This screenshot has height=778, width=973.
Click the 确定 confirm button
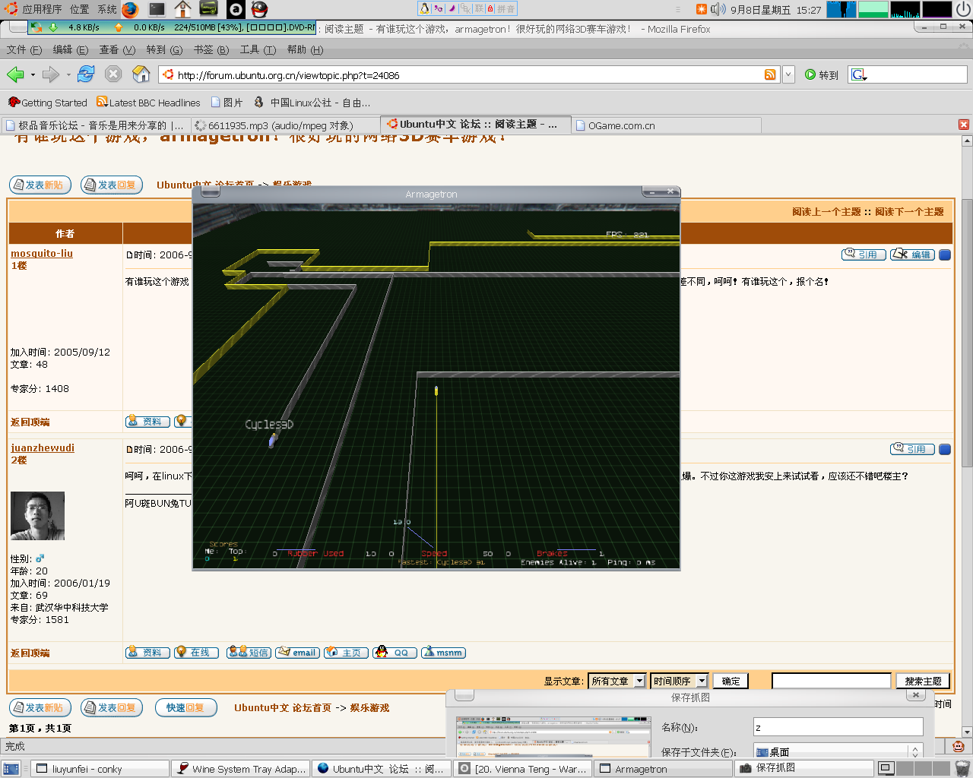pos(731,681)
